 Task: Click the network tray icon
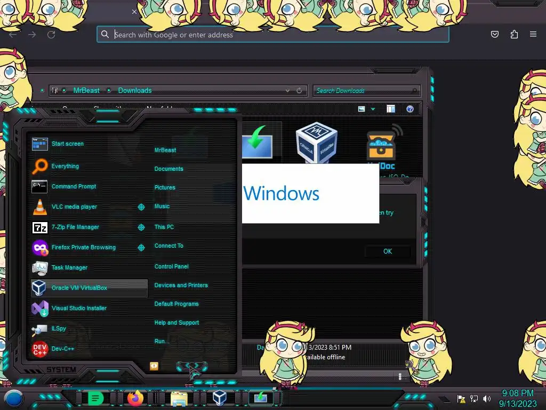tap(474, 398)
